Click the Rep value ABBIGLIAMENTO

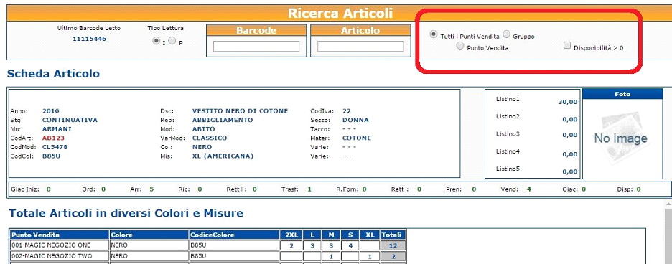pyautogui.click(x=223, y=120)
